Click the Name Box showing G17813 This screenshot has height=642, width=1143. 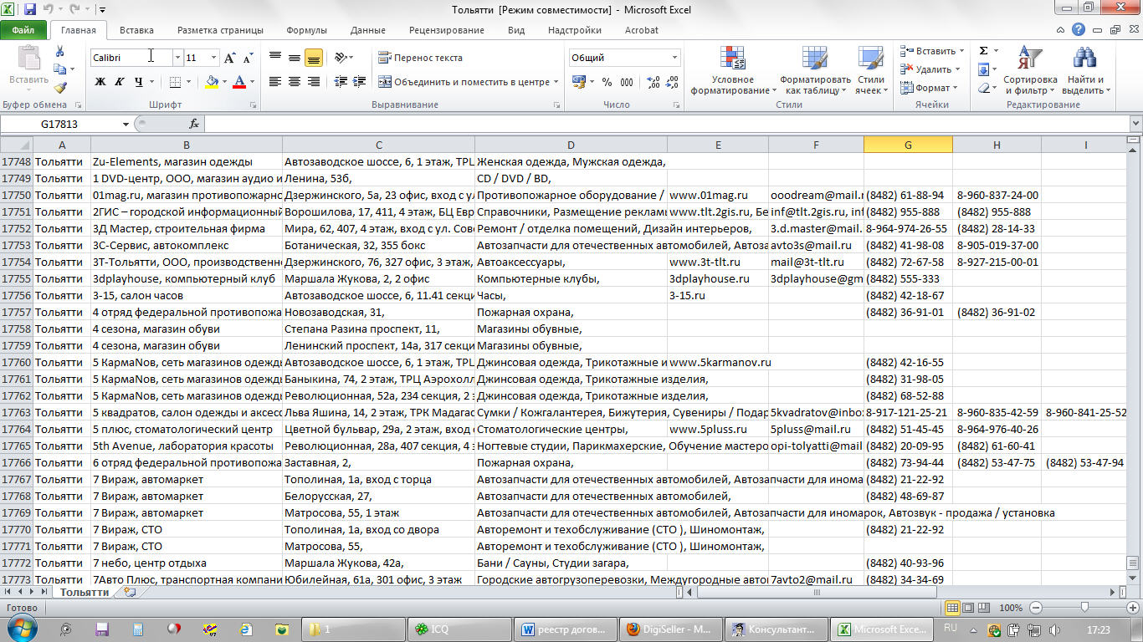pos(60,124)
